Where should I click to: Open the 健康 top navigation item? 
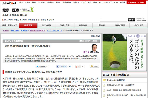[x=34, y=3]
